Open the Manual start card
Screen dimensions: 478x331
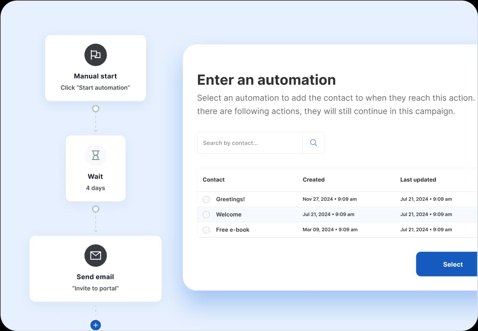tap(95, 82)
